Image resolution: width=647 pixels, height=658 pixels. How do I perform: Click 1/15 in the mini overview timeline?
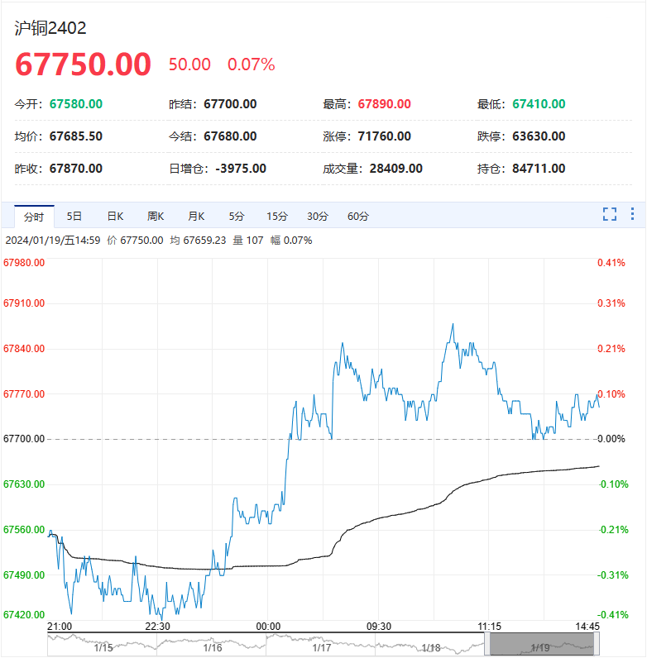[x=103, y=648]
